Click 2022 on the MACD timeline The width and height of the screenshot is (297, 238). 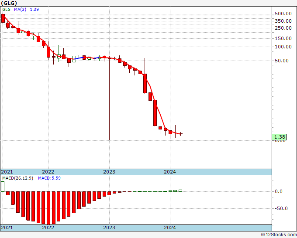[x=48, y=228]
